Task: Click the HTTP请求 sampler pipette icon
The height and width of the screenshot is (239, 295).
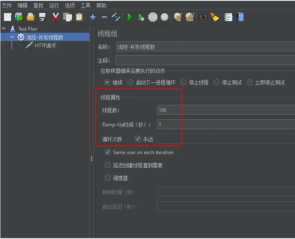Action: point(29,46)
